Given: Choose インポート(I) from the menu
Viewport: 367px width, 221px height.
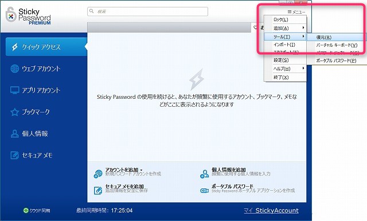Looking at the screenshot, I should coord(285,45).
